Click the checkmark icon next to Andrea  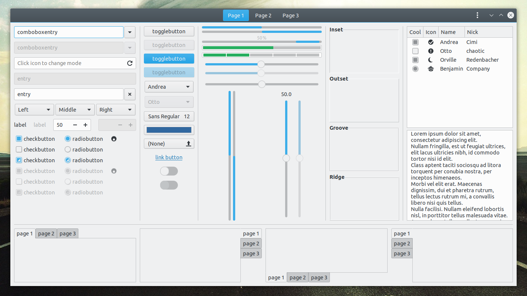pos(430,42)
